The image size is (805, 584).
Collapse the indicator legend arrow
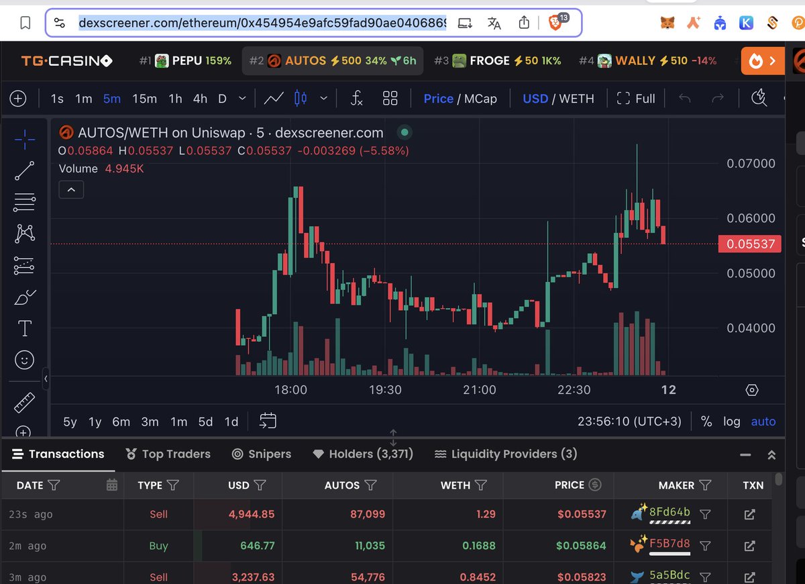[x=71, y=190]
